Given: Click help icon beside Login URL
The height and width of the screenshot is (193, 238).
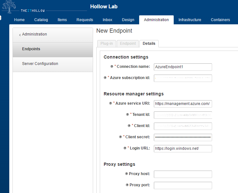Looking at the screenshot, I should tap(125, 148).
